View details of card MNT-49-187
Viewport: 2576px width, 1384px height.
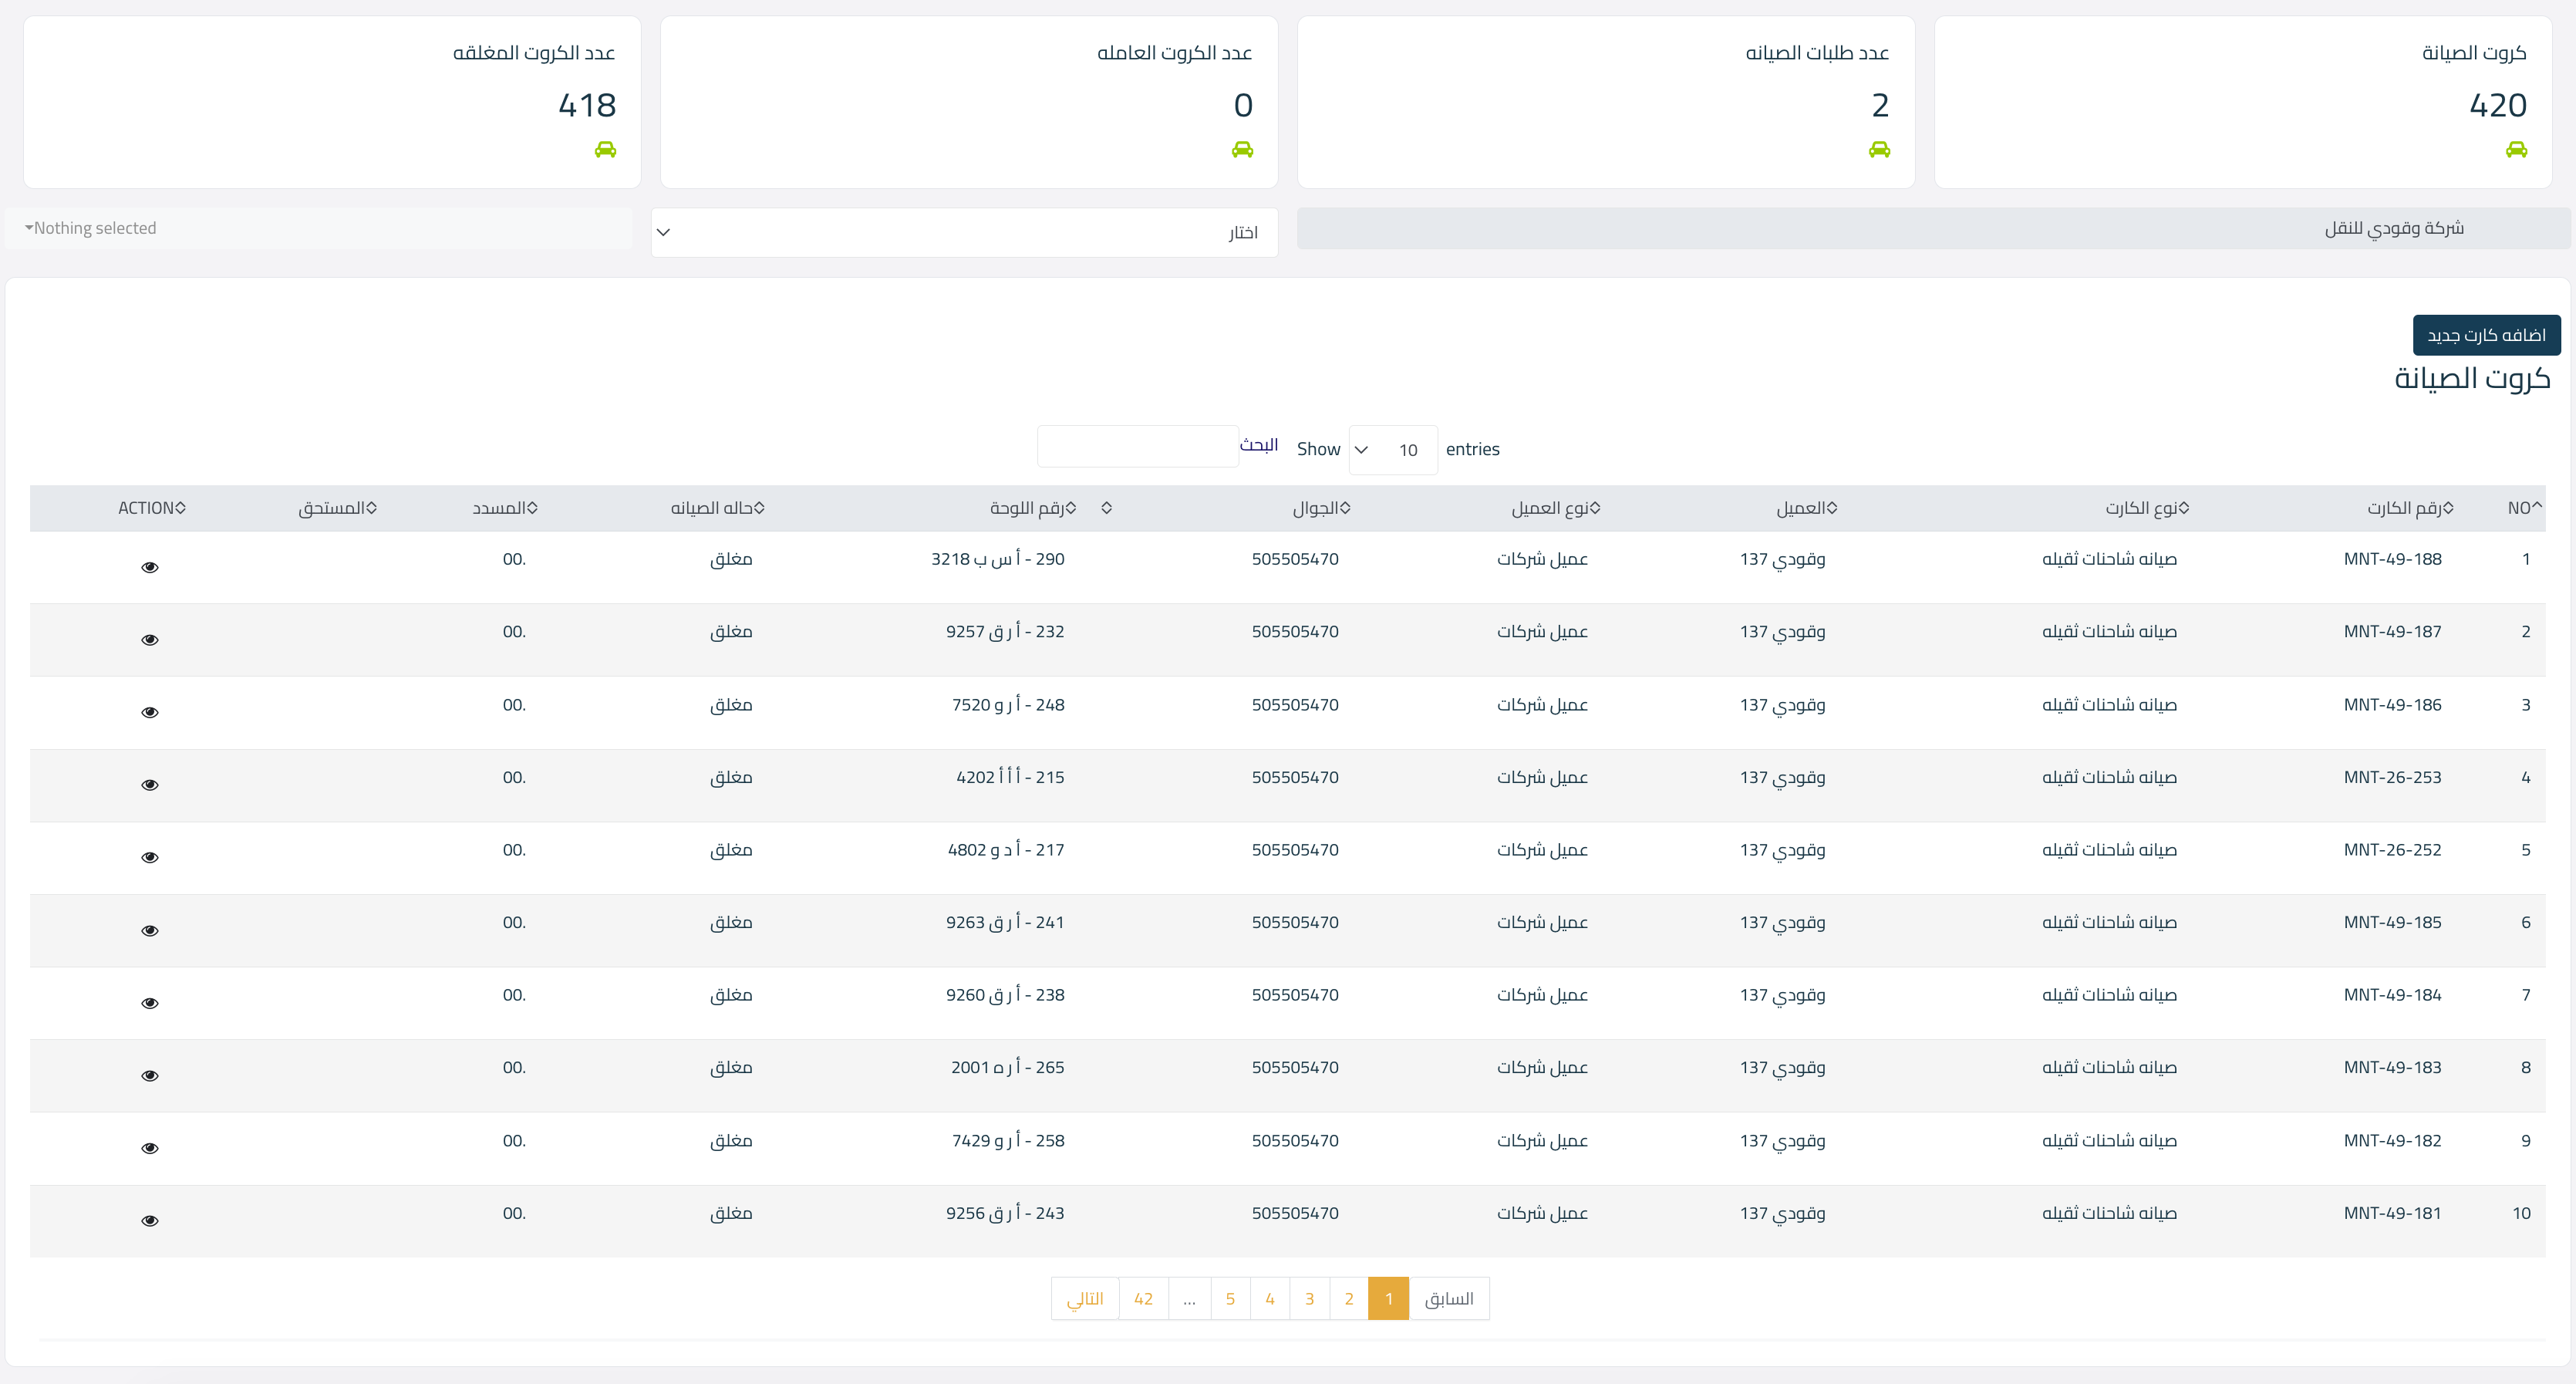150,640
